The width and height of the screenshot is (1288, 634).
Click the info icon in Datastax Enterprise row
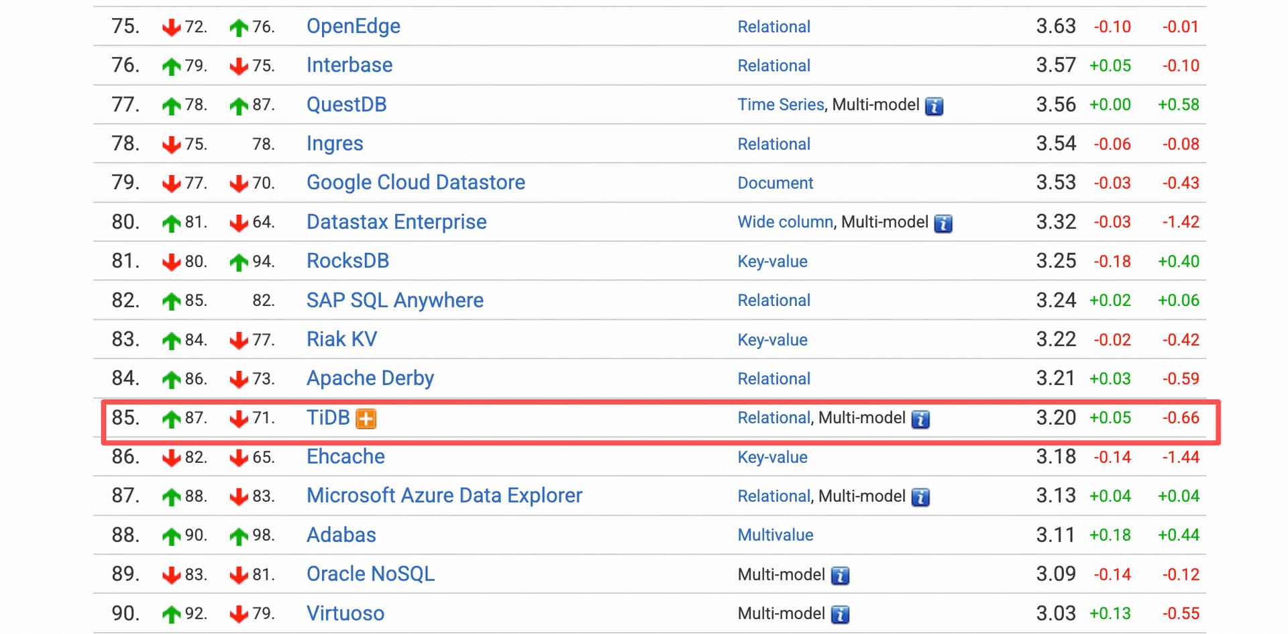(943, 223)
